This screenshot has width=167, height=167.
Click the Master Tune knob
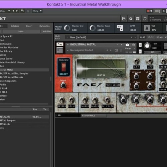(x=93, y=28)
